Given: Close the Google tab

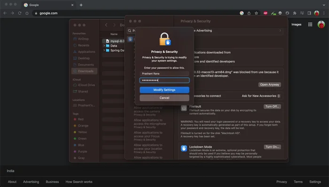Looking at the screenshot, I should click(x=72, y=5).
